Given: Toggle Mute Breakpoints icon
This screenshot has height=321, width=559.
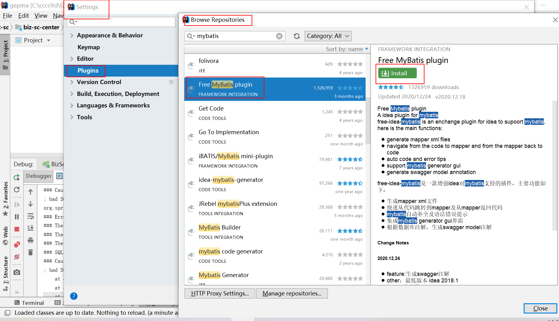Looking at the screenshot, I should [17, 257].
